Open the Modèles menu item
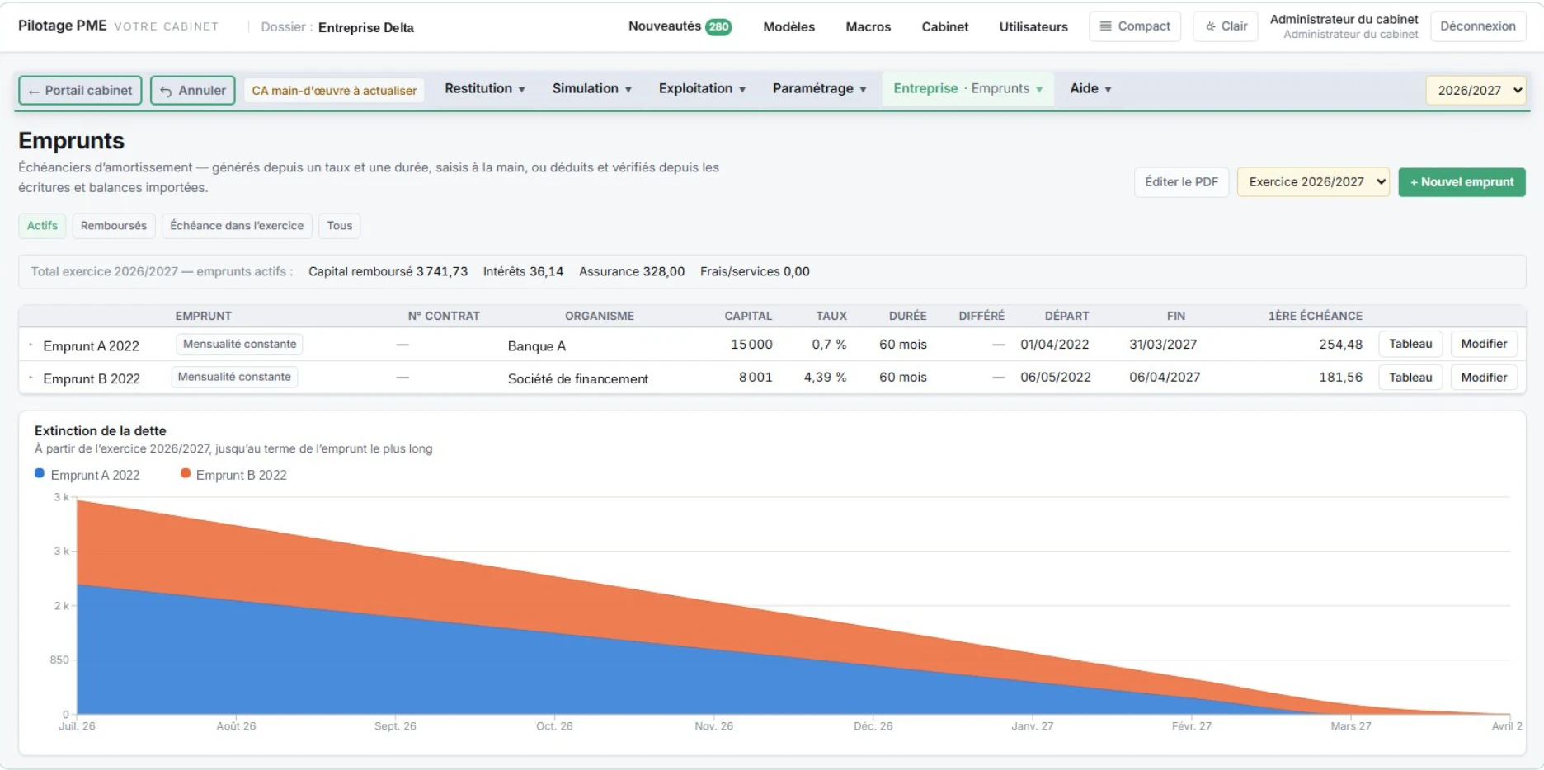The height and width of the screenshot is (770, 1544). coord(789,27)
